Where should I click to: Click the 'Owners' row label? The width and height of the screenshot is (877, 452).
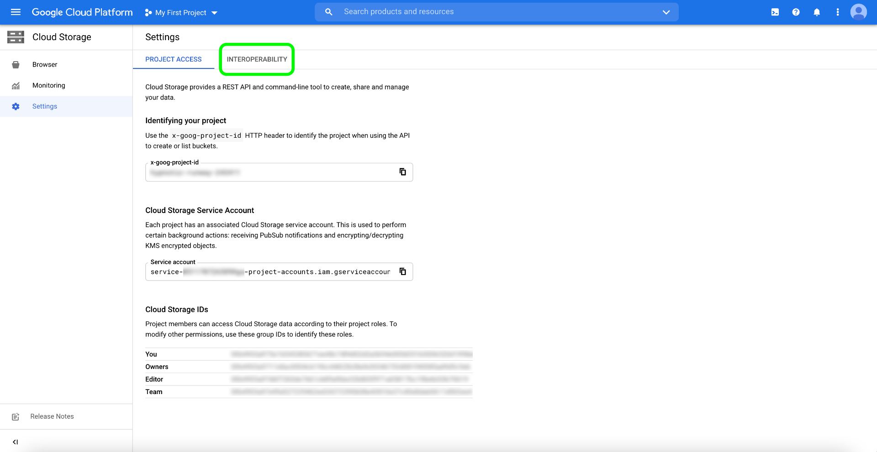(157, 367)
